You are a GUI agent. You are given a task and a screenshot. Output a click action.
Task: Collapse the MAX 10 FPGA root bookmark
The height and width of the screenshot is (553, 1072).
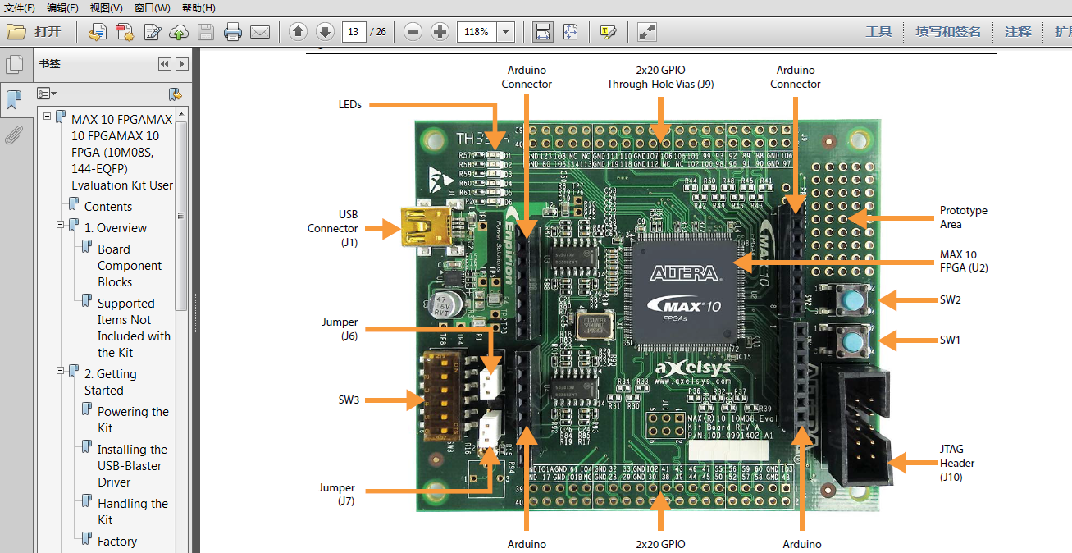coord(48,117)
